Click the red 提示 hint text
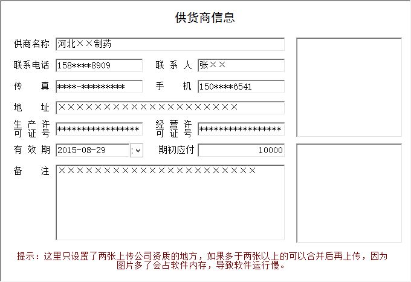 (x=202, y=260)
